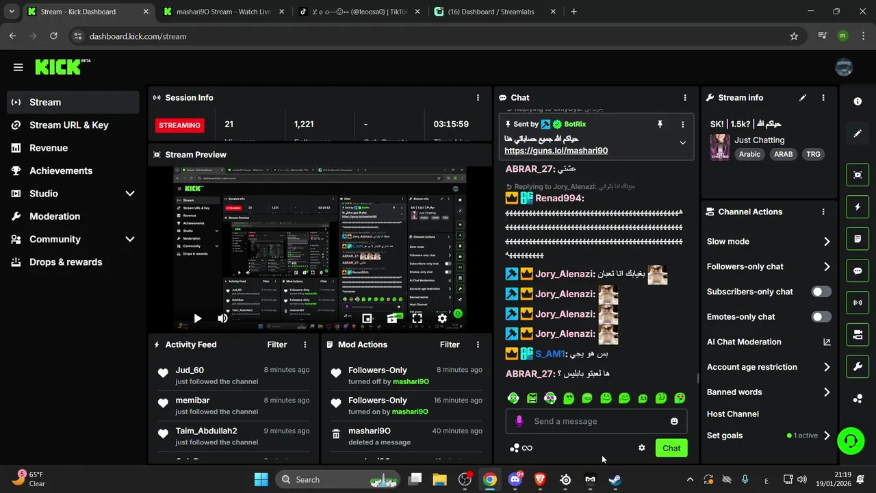
Task: Click the info icon in right rail
Action: click(x=858, y=101)
